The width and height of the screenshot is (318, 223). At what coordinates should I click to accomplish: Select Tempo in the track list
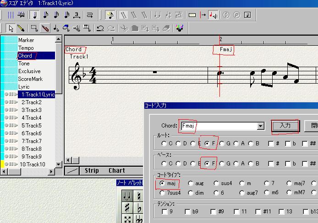coord(26,48)
